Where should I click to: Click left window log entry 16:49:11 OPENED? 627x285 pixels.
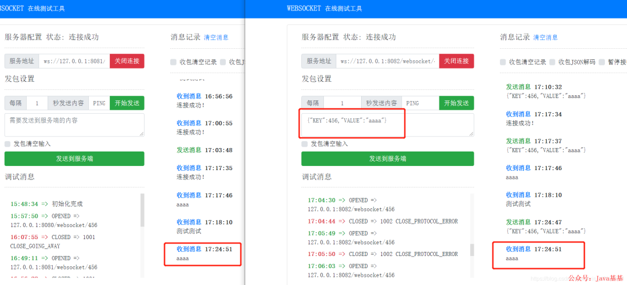coord(54,262)
